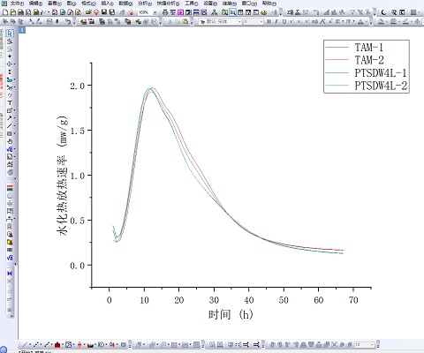424x353 pixels.
Task: Select the Rectangle drawing tool
Action: pos(10,133)
